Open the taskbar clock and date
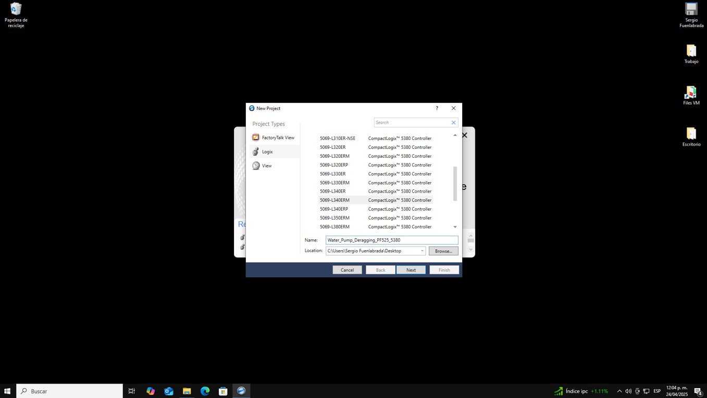The height and width of the screenshot is (398, 707). [x=677, y=391]
